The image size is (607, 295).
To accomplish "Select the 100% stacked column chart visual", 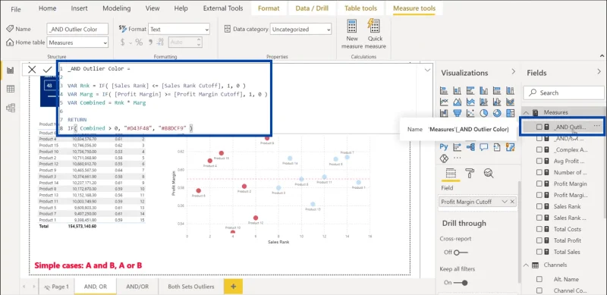I will (510, 90).
